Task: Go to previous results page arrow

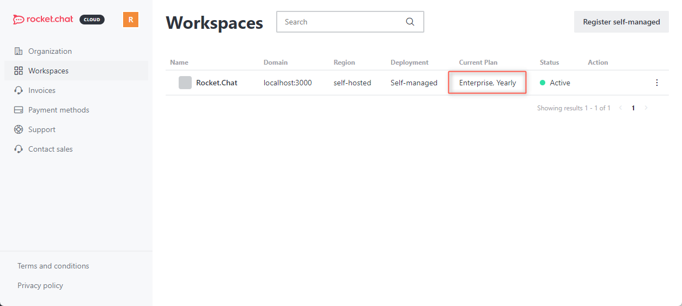Action: tap(620, 108)
